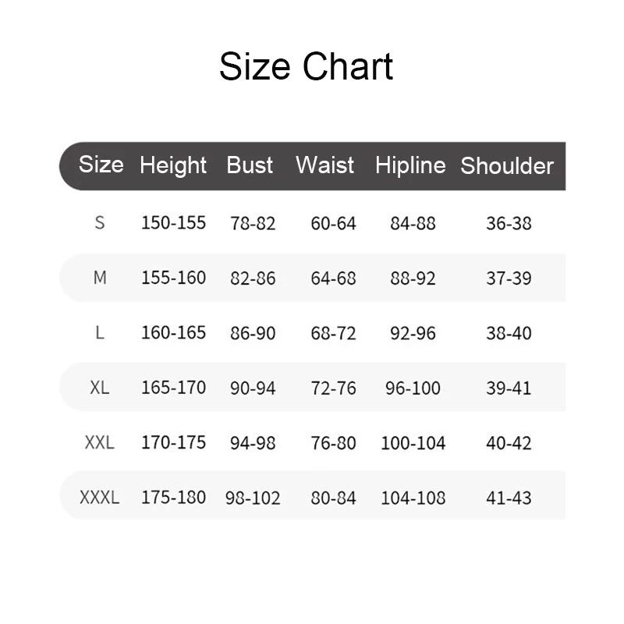The width and height of the screenshot is (624, 624).
Task: Select the Hipline column header
Action: tap(410, 165)
